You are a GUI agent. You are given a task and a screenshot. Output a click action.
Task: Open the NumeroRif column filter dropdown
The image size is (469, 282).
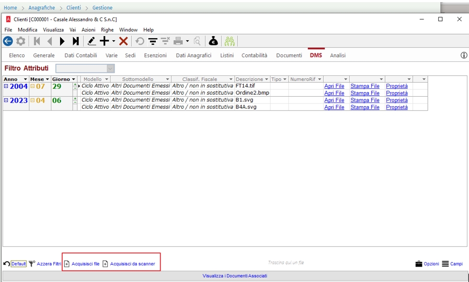click(319, 80)
